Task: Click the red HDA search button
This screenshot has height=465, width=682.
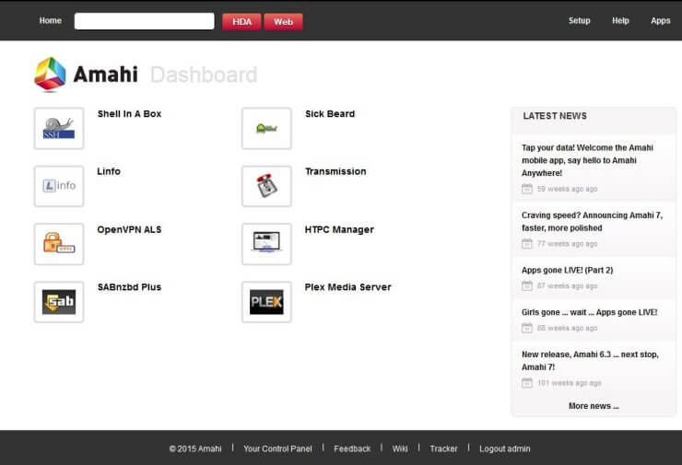Action: click(241, 22)
